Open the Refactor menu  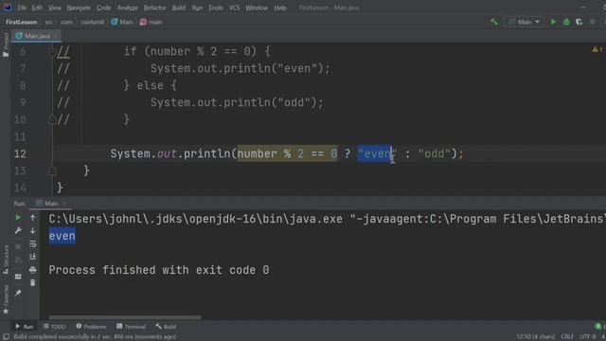154,8
